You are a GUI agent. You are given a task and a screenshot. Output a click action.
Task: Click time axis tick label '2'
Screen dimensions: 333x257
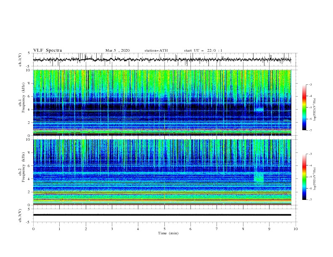[86, 229]
